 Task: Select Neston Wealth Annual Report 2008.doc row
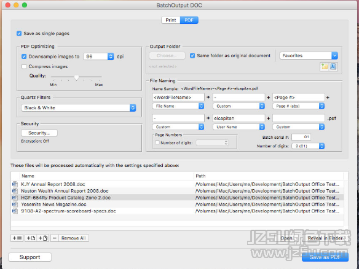[x=178, y=191]
